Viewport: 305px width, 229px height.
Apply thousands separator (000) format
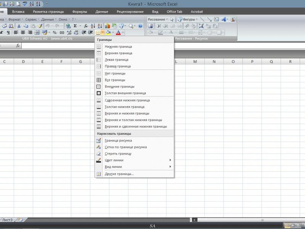(62, 32)
